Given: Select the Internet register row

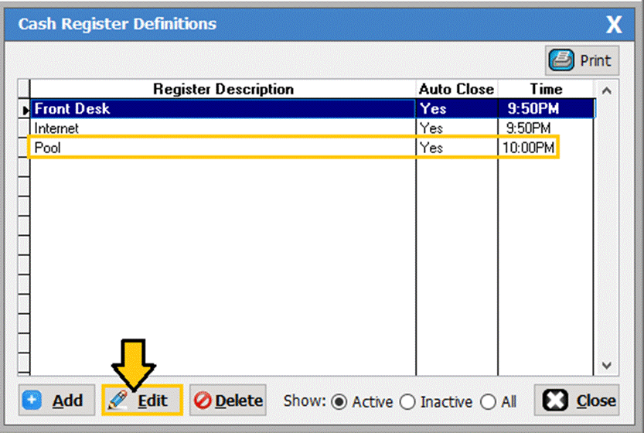Looking at the screenshot, I should 223,128.
